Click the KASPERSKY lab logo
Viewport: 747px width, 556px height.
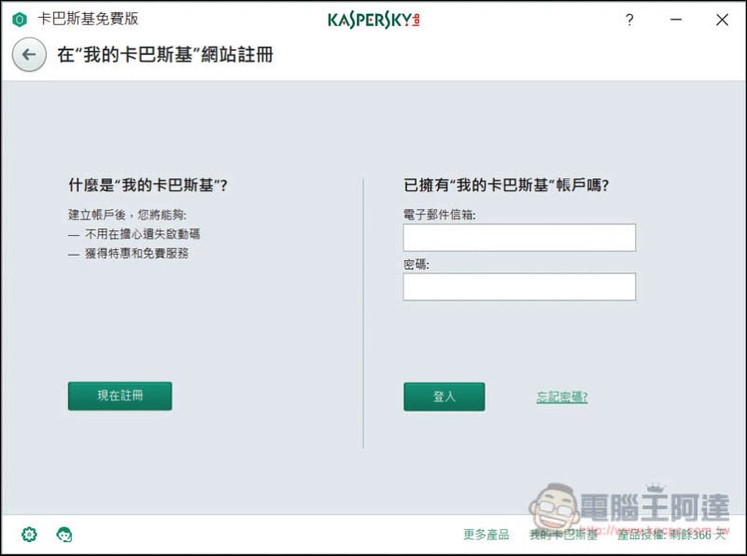tap(373, 20)
